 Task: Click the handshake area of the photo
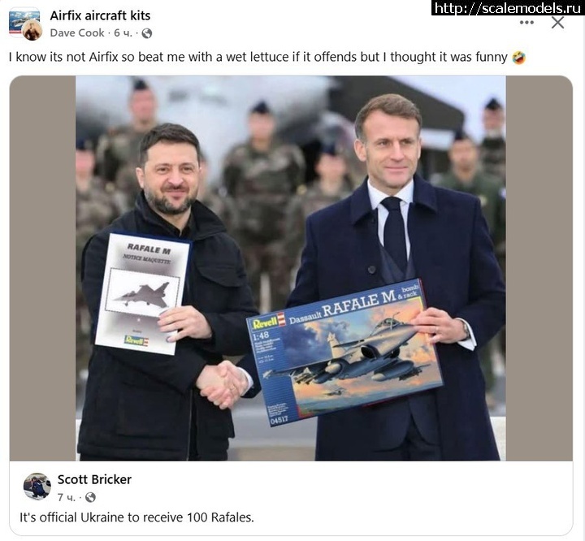click(x=223, y=384)
